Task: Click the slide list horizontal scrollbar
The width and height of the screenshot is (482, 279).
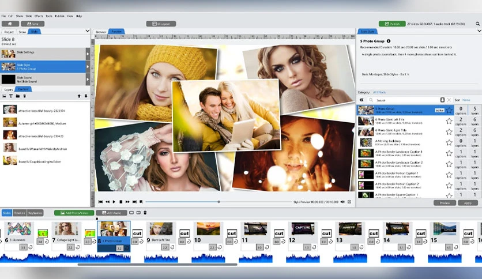Action: tap(157, 264)
